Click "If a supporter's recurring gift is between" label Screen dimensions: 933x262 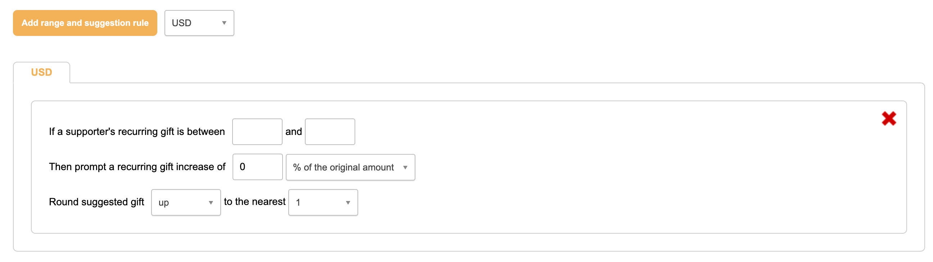pos(137,132)
